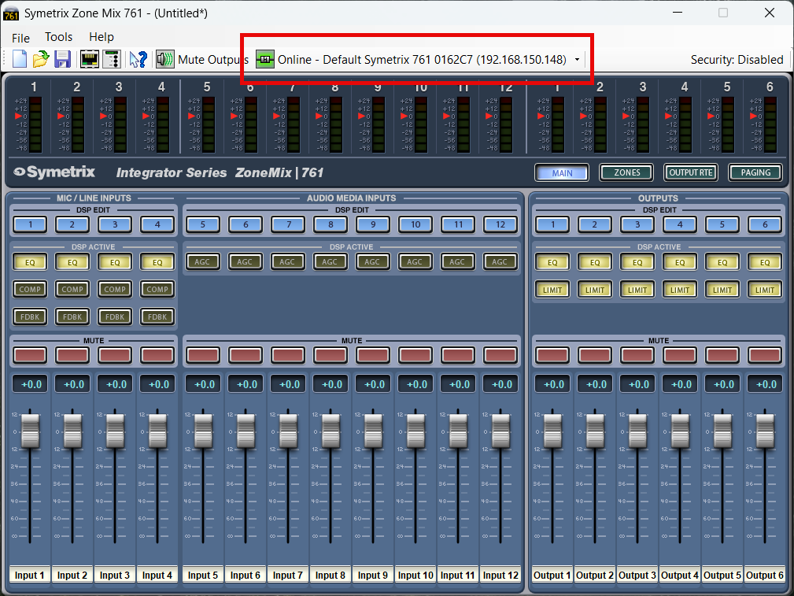Toggle LIMIT on output 4
794x596 pixels.
(680, 290)
